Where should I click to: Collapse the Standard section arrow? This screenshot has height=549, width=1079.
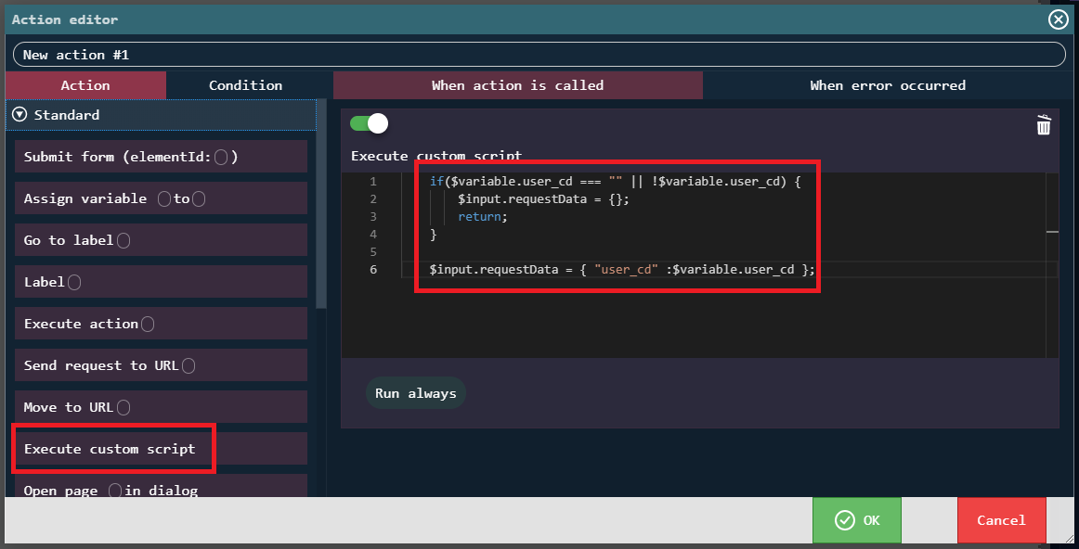[19, 115]
